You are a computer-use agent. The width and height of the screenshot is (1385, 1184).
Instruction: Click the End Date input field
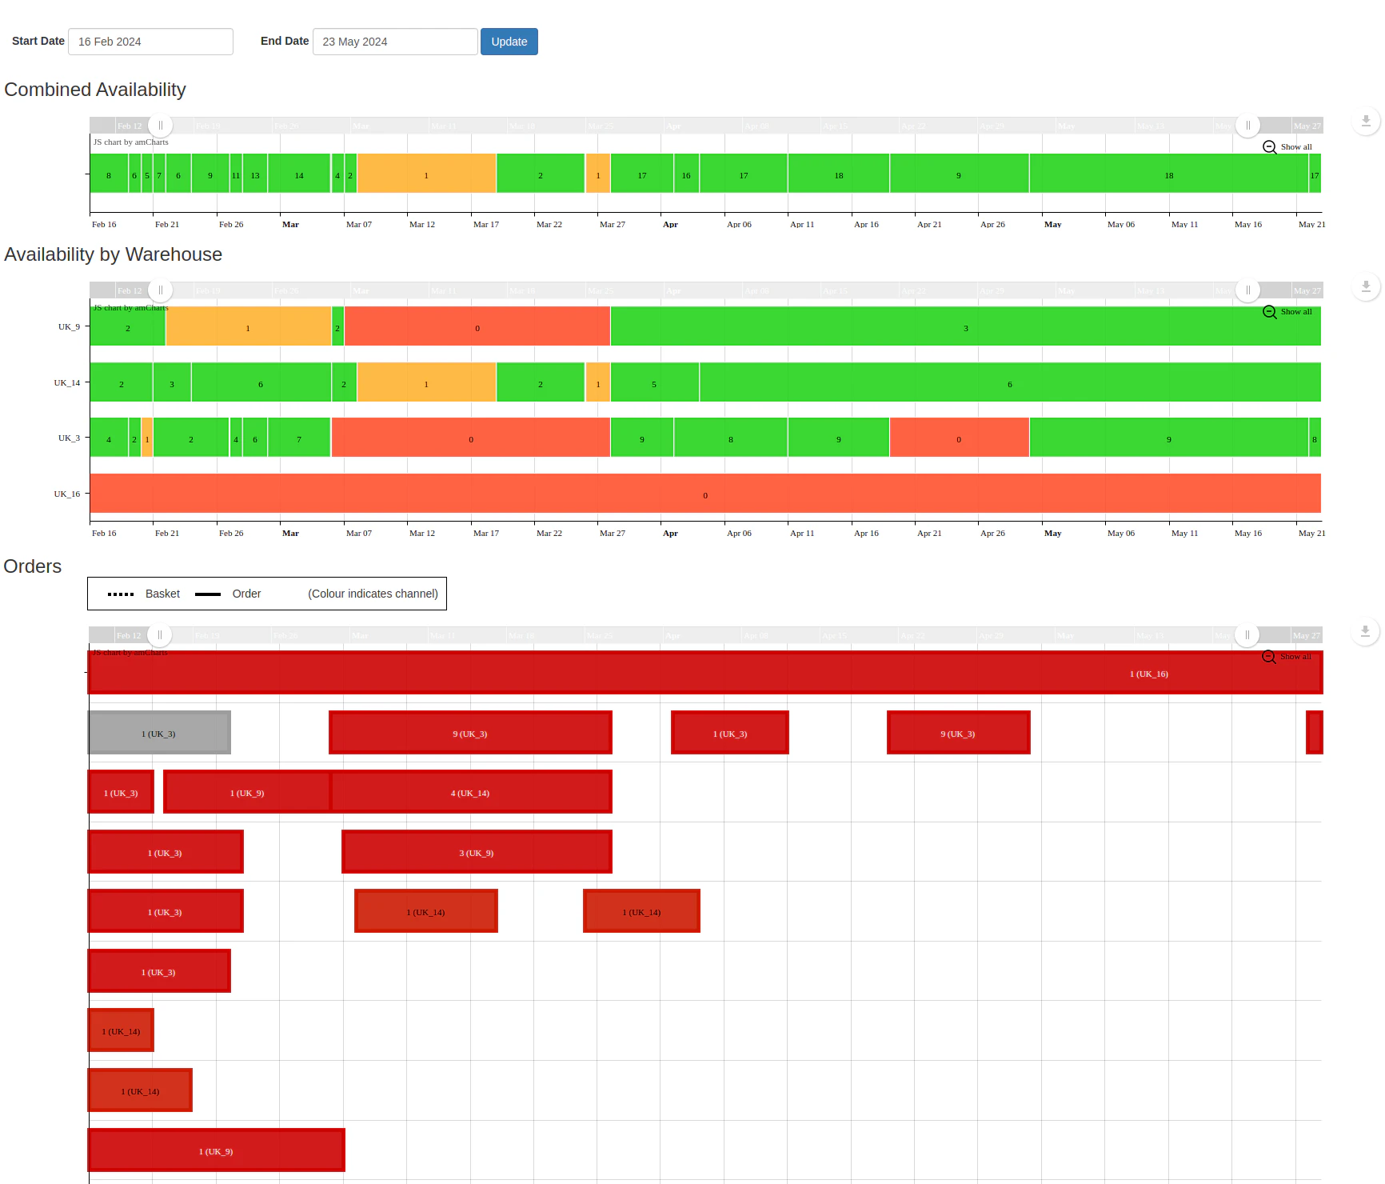pos(394,42)
